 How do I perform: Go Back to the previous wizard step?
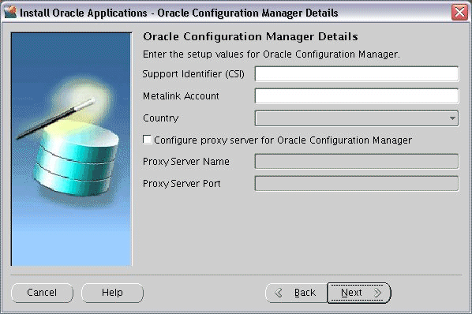pyautogui.click(x=296, y=293)
